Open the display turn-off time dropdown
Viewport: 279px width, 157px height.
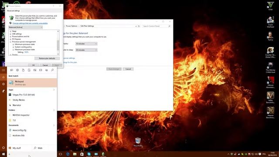click(86, 44)
